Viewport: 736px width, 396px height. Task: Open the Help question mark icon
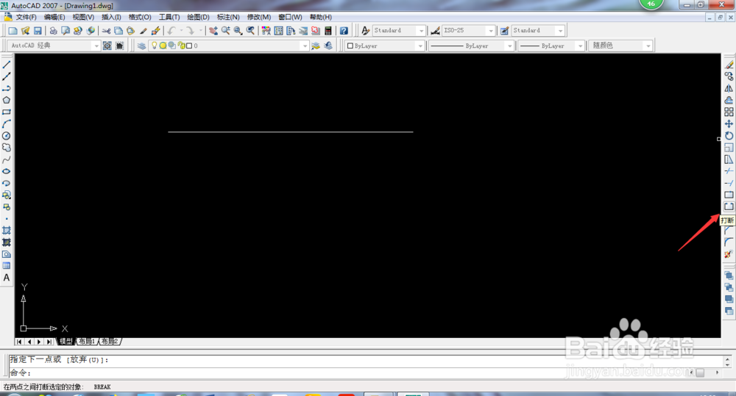click(x=344, y=30)
